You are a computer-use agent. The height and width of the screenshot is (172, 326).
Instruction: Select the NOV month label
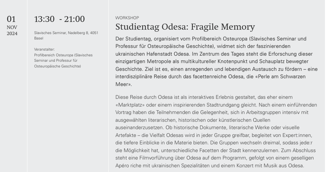[x=12, y=27]
